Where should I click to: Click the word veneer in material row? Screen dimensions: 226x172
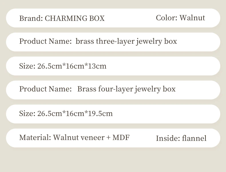(92, 138)
